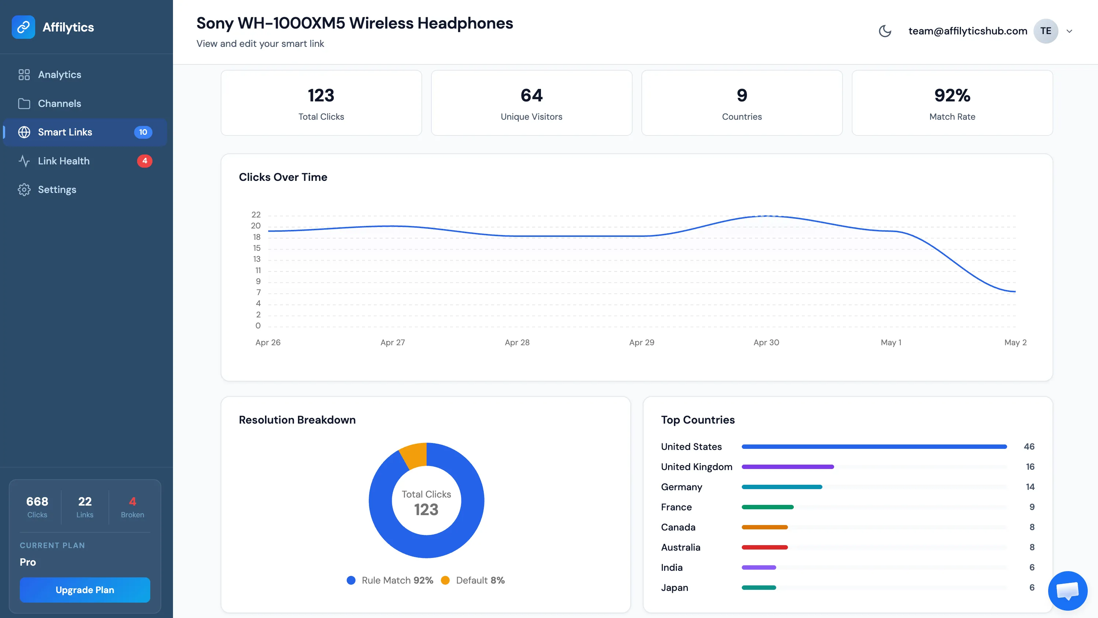
Task: Click the United Kingdom progress bar
Action: coord(788,467)
